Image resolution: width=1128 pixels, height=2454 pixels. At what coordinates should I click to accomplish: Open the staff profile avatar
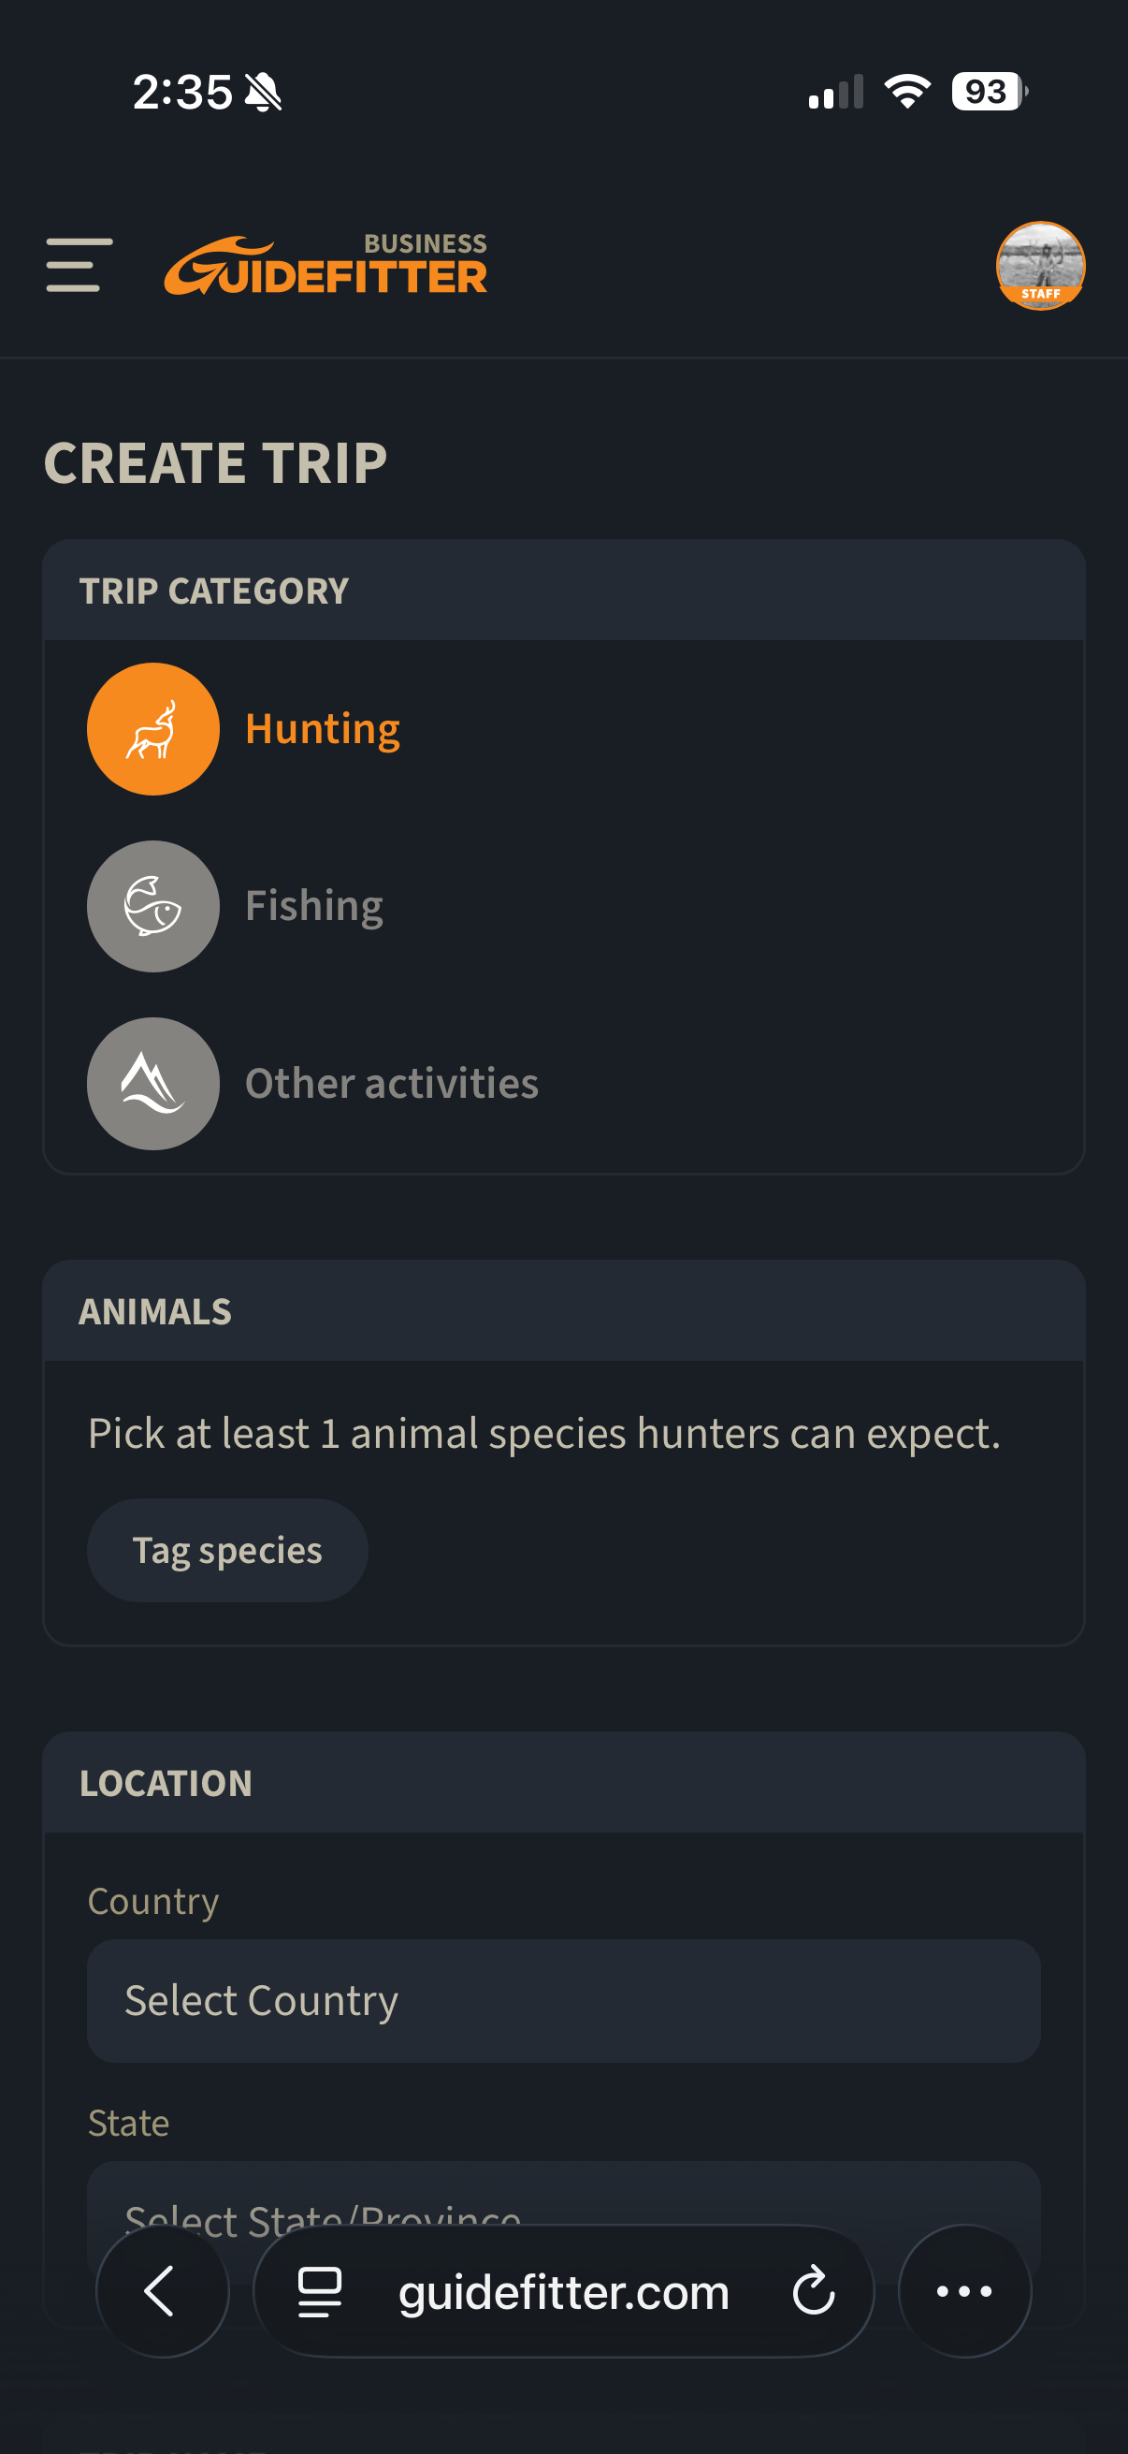[1040, 266]
